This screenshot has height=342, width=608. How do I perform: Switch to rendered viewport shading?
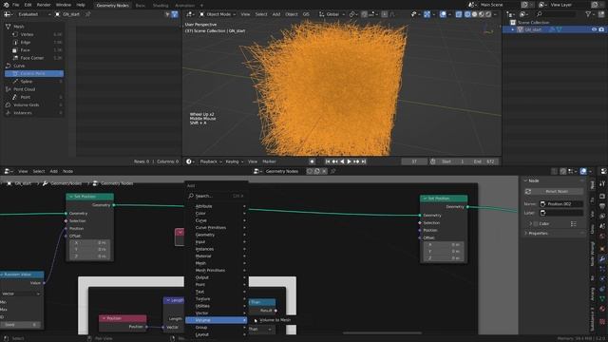tap(488, 14)
